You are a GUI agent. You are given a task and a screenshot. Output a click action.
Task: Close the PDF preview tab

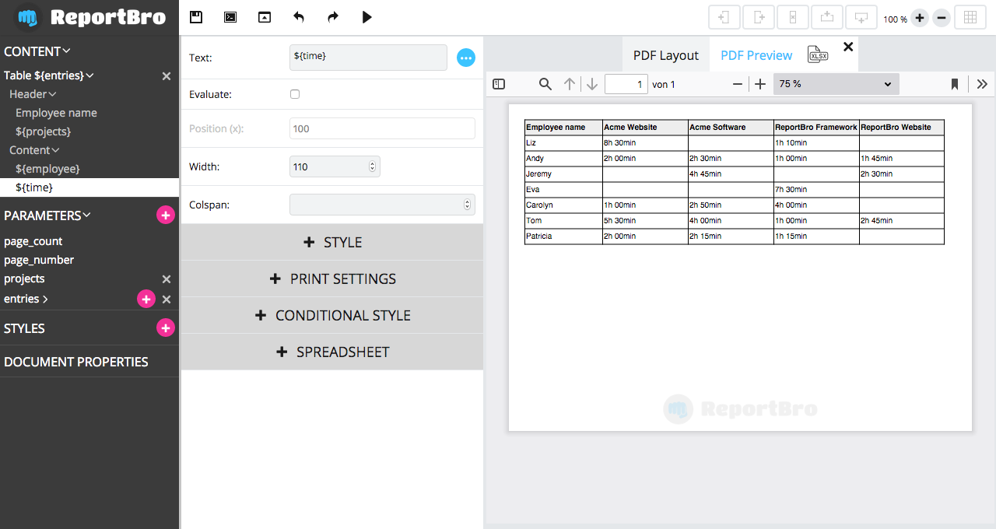[848, 47]
